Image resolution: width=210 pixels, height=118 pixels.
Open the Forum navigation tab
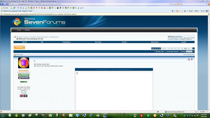pos(19,30)
